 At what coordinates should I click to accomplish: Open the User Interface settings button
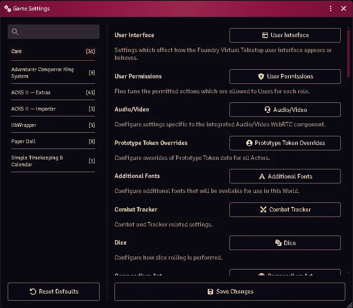point(285,35)
